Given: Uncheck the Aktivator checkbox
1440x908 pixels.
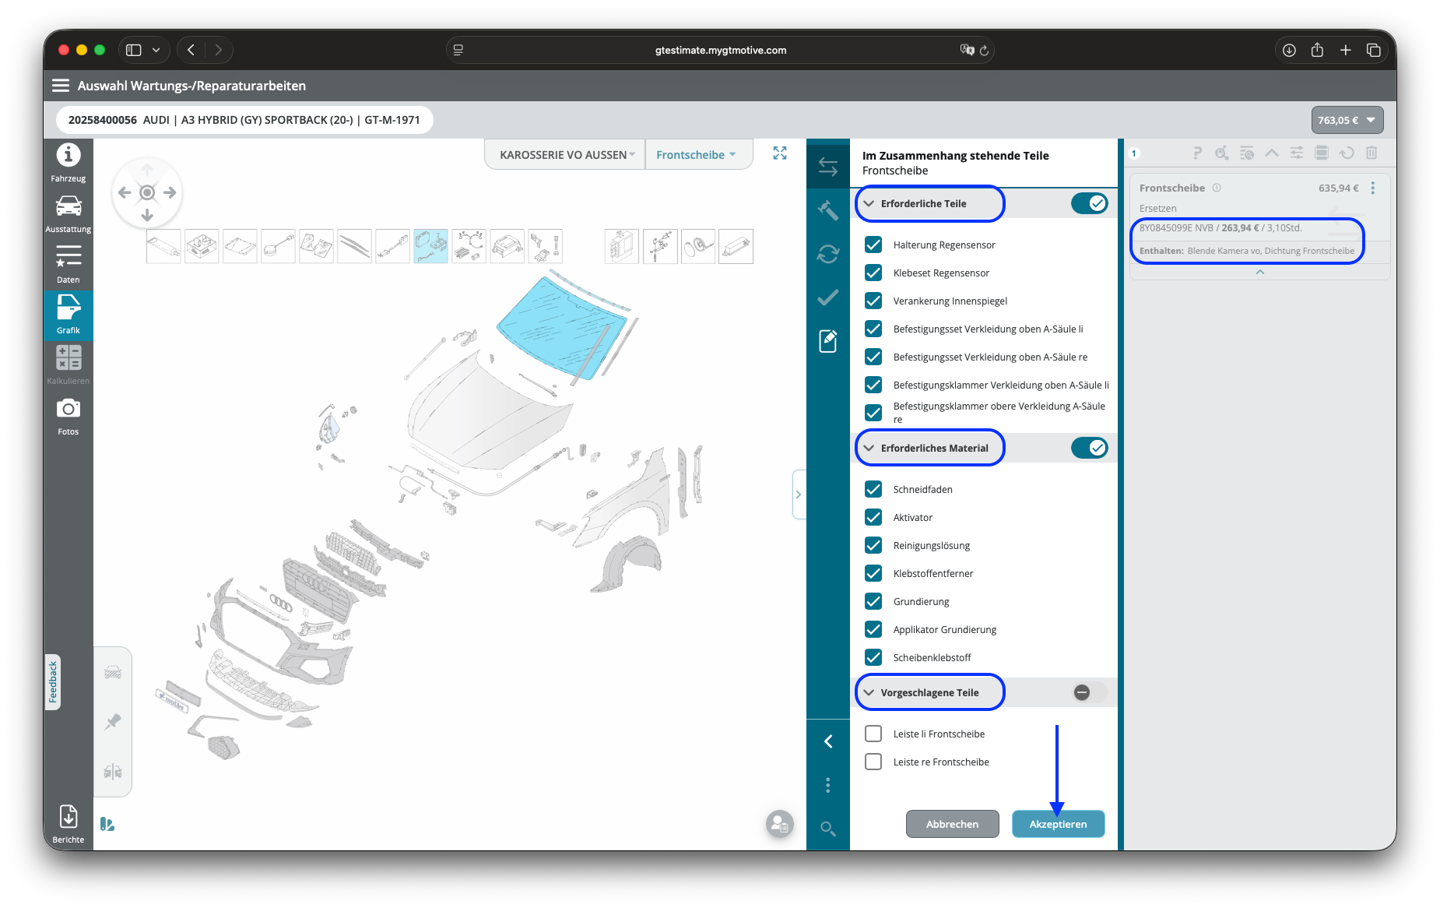Looking at the screenshot, I should (x=873, y=517).
